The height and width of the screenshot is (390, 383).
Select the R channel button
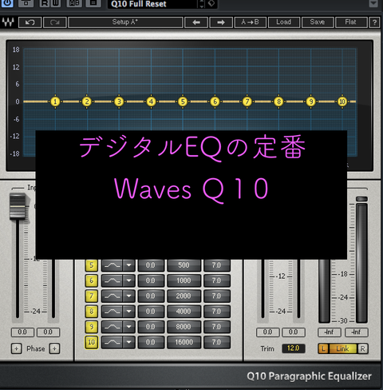(x=363, y=348)
